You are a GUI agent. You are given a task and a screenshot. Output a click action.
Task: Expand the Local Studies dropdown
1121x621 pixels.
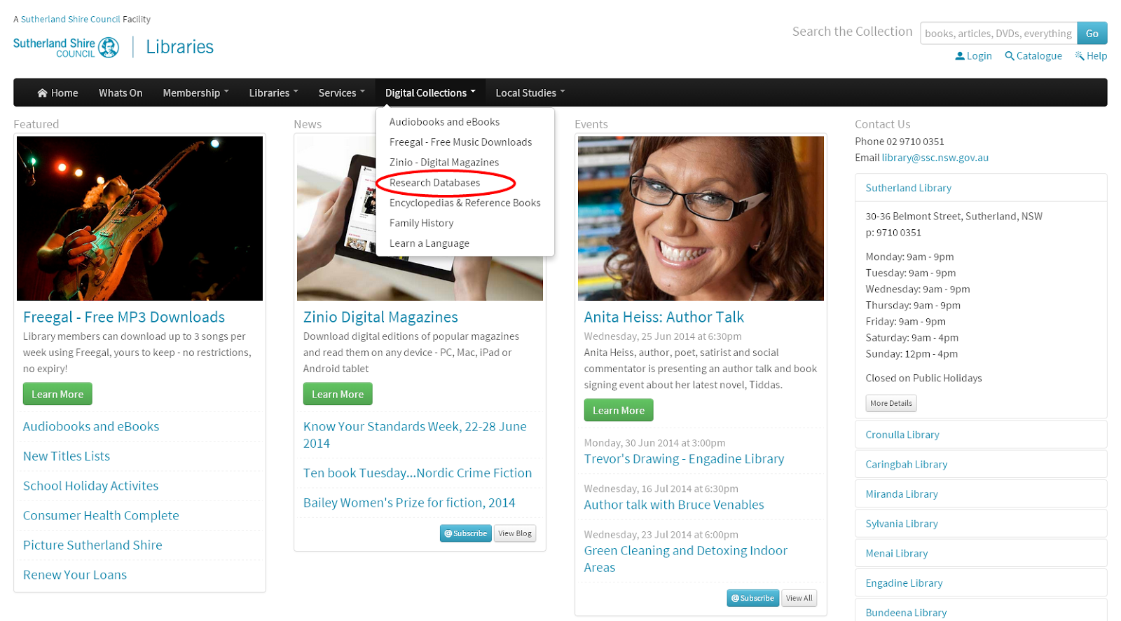tap(530, 93)
